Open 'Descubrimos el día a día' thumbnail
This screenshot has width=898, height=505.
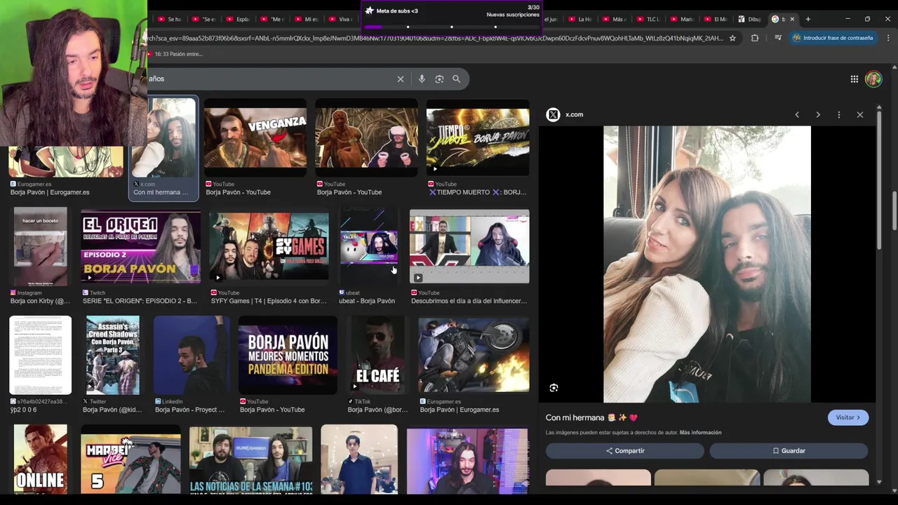pos(469,247)
